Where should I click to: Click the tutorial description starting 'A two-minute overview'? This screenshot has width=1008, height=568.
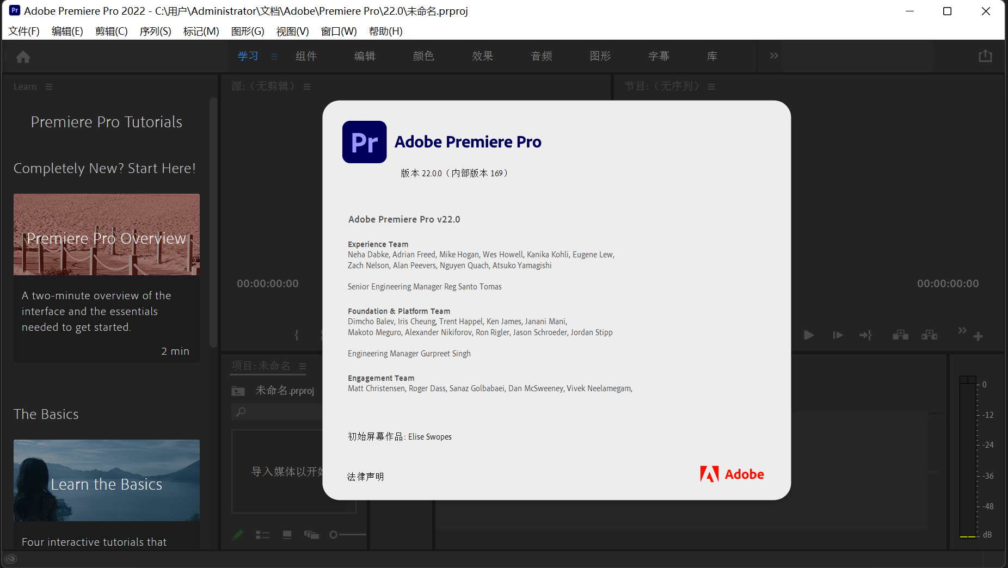tap(96, 311)
